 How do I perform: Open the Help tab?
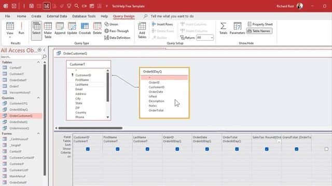tap(104, 16)
